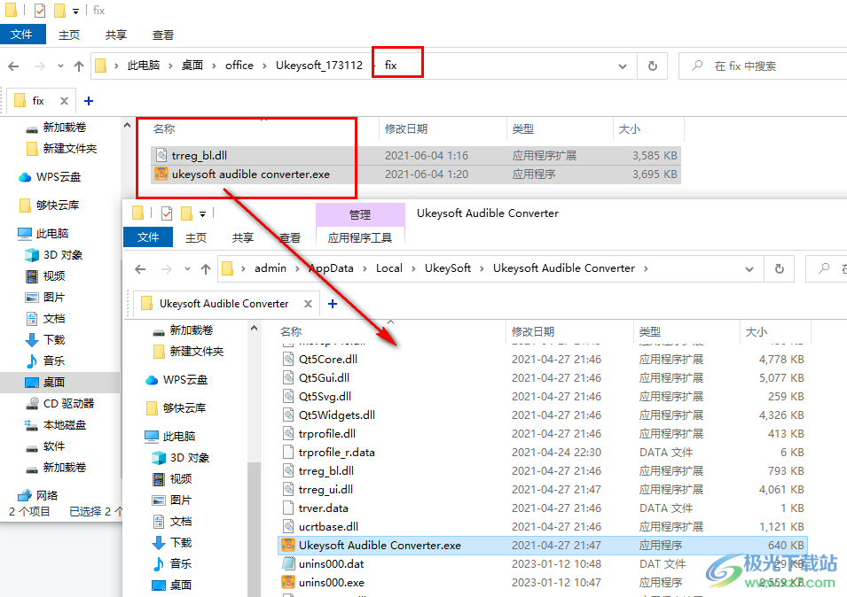Viewport: 847px width, 597px height.
Task: Add new tab in Converter window
Action: tap(333, 304)
